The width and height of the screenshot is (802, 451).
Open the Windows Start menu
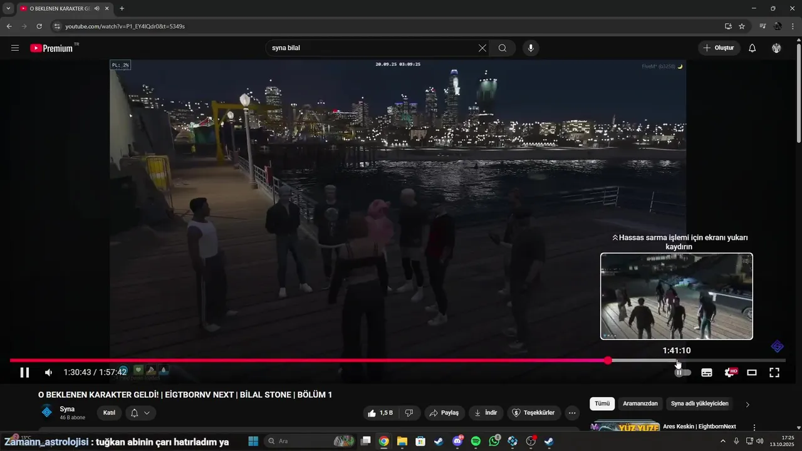253,442
